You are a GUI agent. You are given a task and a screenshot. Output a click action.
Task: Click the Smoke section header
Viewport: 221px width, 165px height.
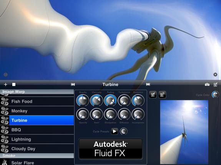(x=37, y=155)
